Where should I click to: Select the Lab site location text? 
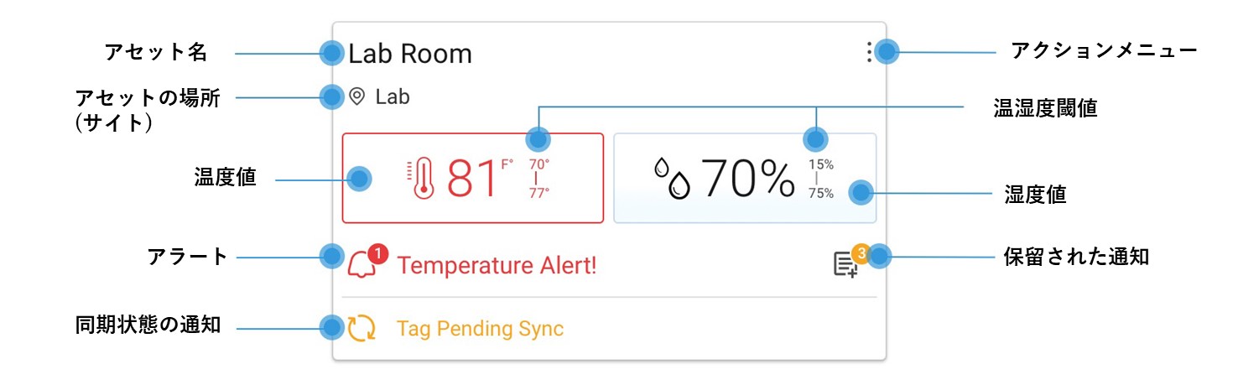[393, 96]
